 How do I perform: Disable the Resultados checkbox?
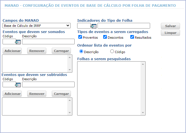[x=132, y=37]
